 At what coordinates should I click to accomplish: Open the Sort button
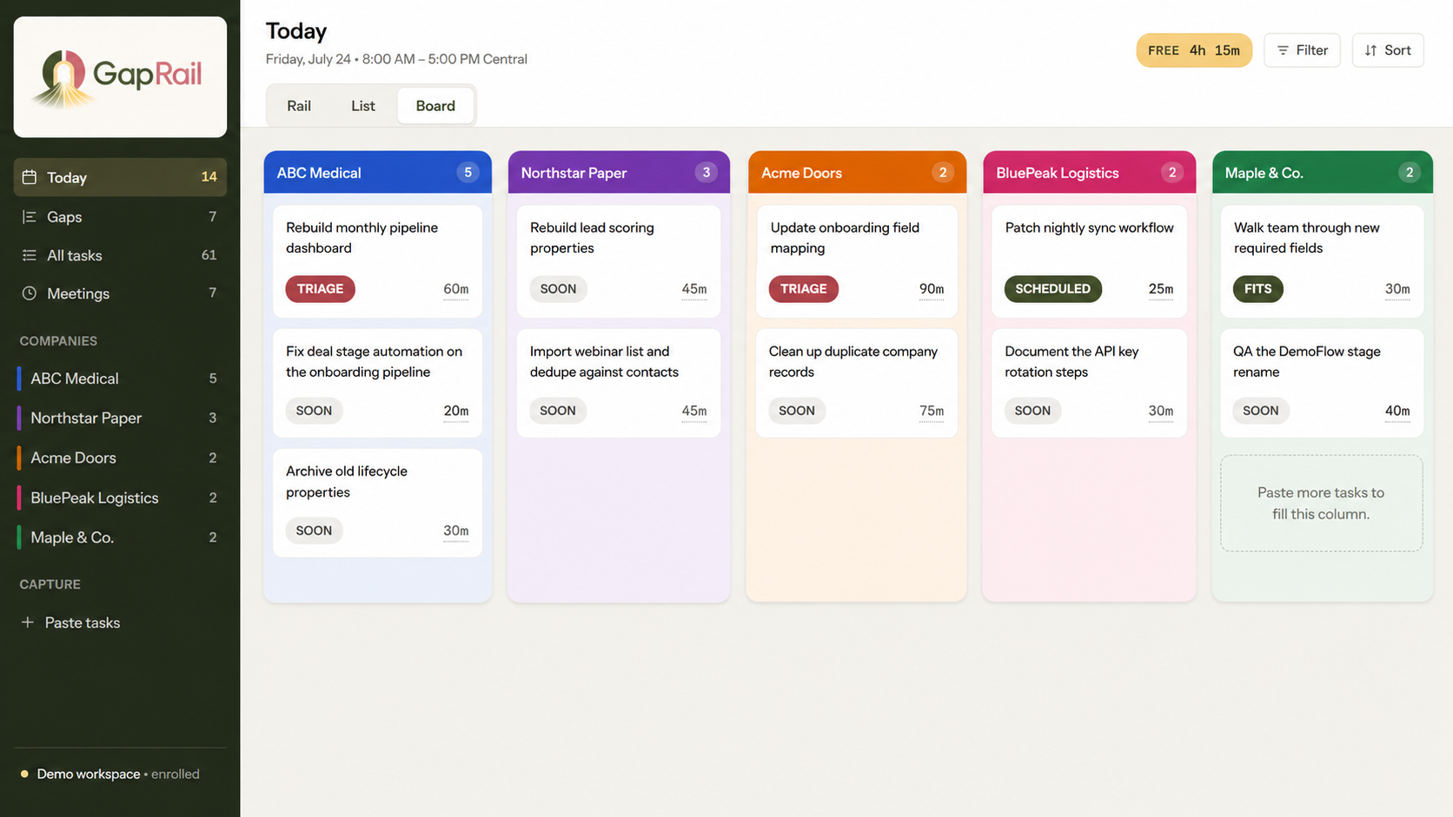click(x=1388, y=50)
